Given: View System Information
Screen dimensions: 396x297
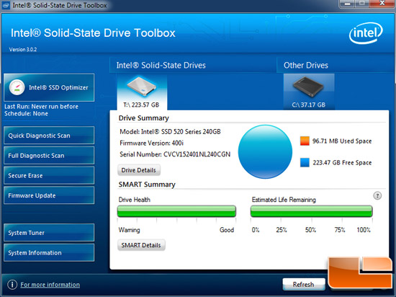Looking at the screenshot, I should click(x=49, y=252).
